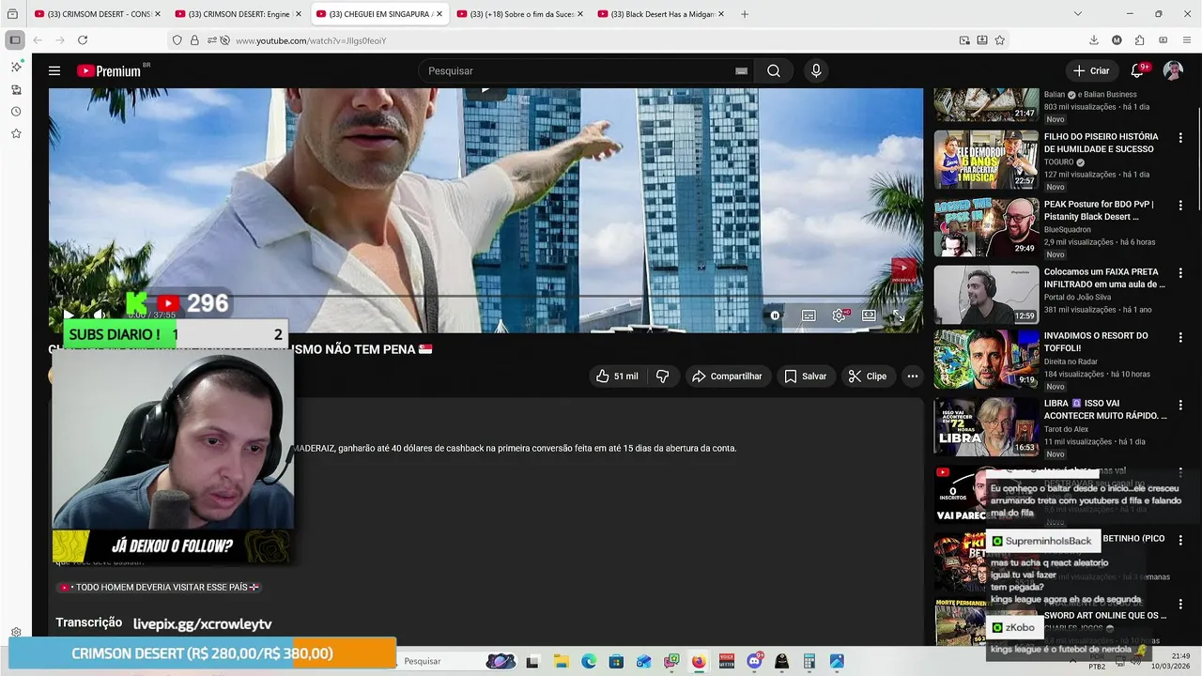Open Firefox from the taskbar
This screenshot has width=1202, height=676.
(699, 661)
